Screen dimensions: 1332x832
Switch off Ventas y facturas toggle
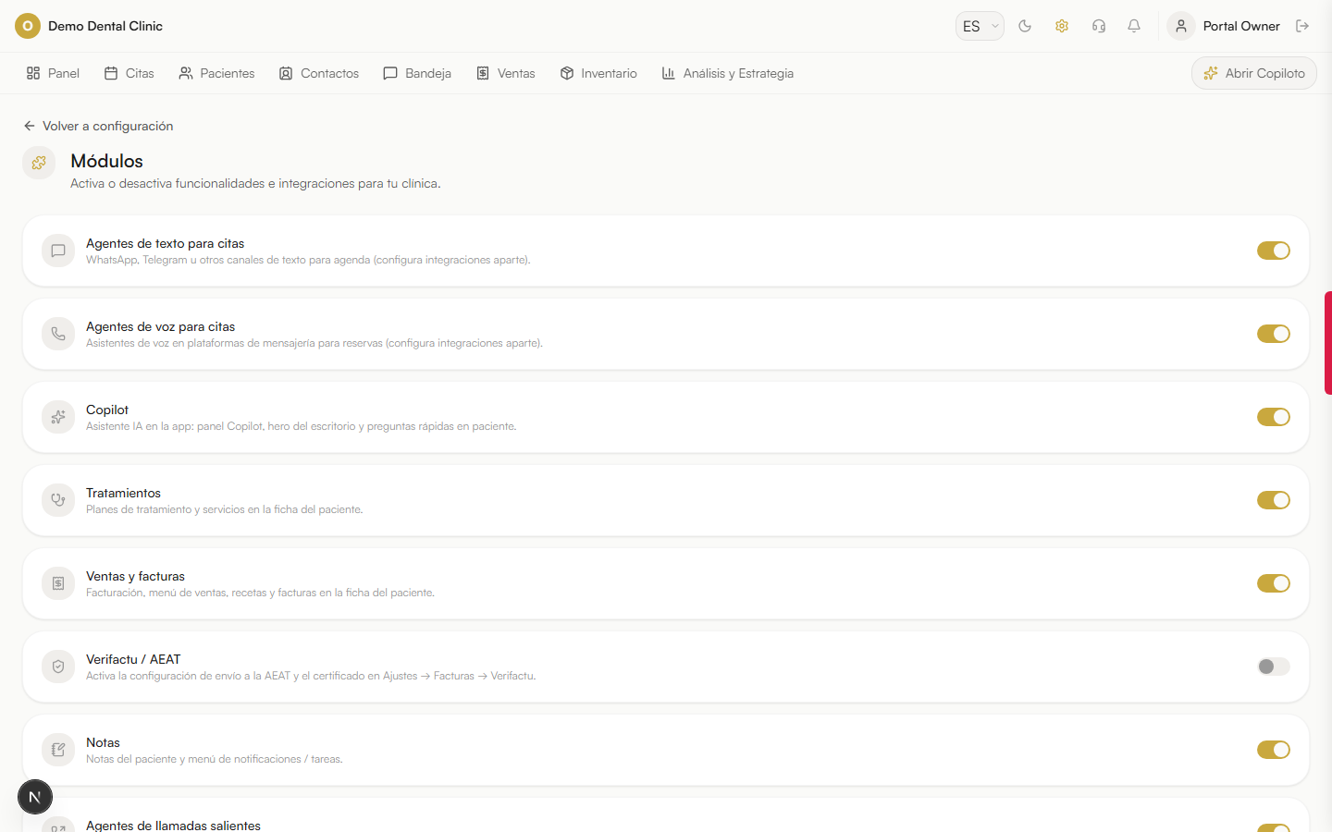1274,583
